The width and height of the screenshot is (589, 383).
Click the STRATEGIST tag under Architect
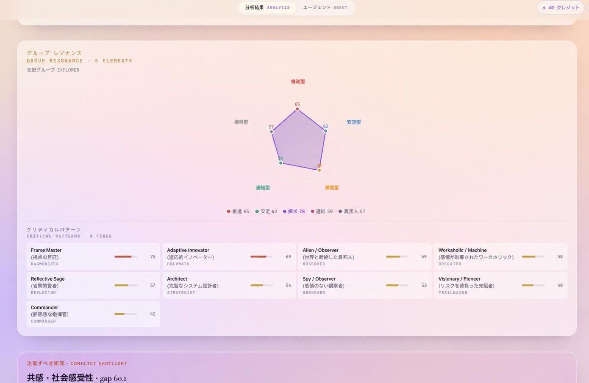coord(181,293)
